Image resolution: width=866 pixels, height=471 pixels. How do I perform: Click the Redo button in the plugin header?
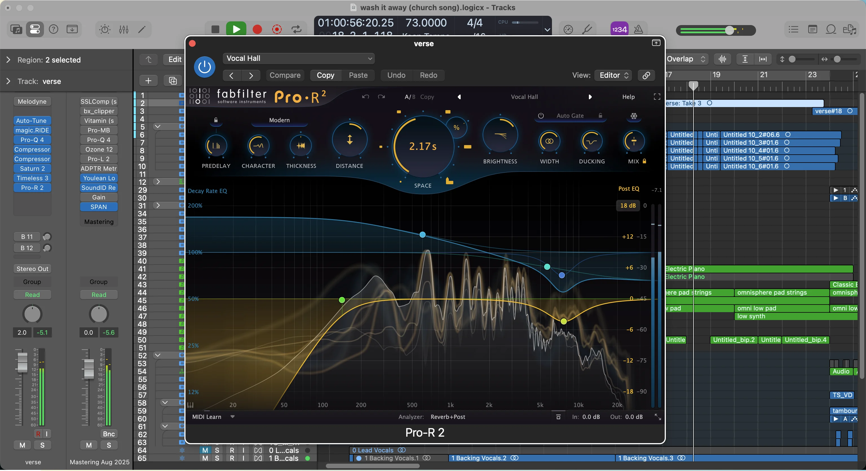[x=429, y=75]
